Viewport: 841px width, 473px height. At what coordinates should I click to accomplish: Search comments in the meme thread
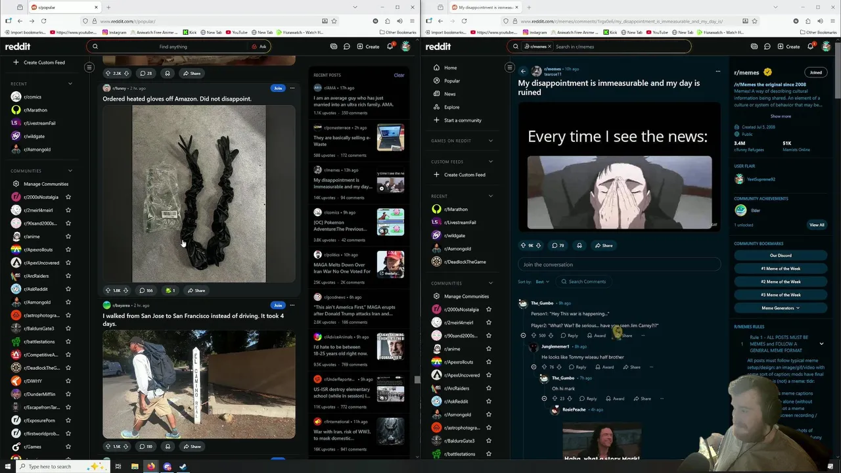pyautogui.click(x=583, y=282)
